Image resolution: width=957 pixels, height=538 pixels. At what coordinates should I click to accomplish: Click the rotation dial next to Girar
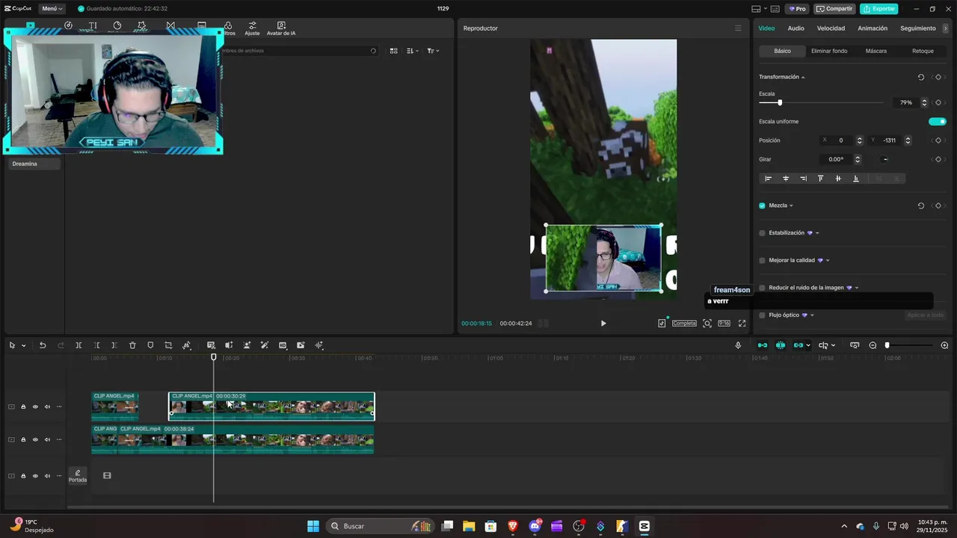(885, 159)
